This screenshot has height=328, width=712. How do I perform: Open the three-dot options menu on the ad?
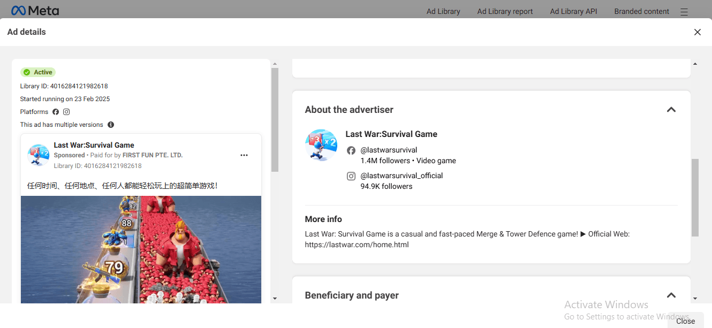pos(244,155)
